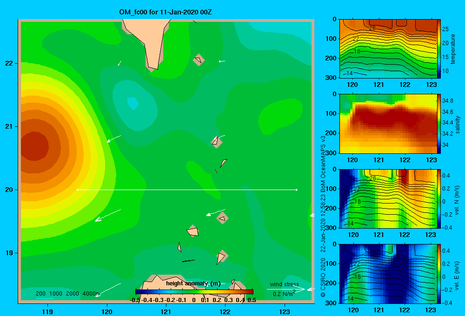Viewport: 465px width, 316px height.
Task: Click the "25" tick on the temperature color bar
Action: [x=445, y=29]
